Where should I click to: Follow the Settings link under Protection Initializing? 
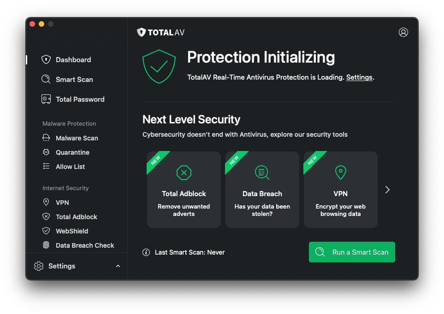point(359,77)
